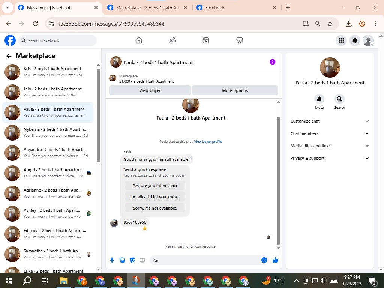Record a voice clip microphone icon
Viewport: 384px width, 288px height.
tap(112, 260)
